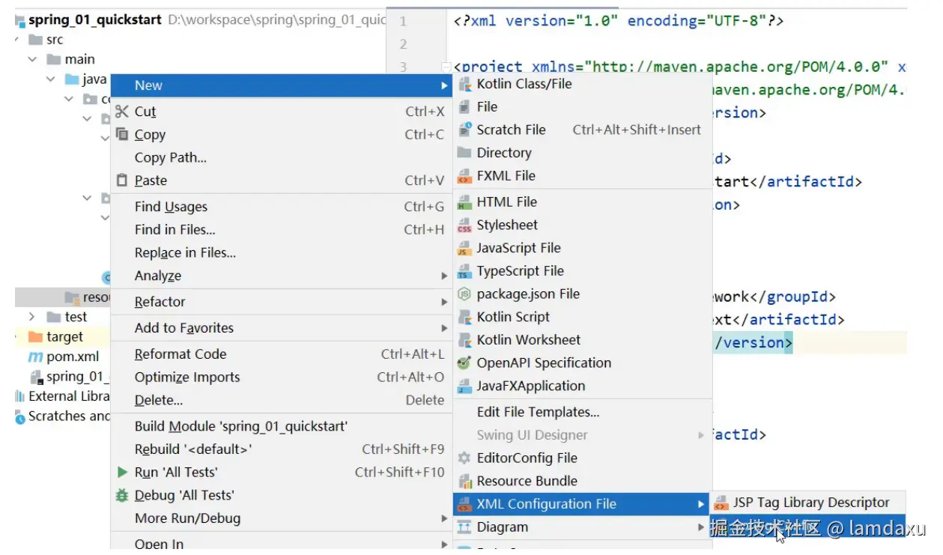This screenshot has width=943, height=555.
Task: Select the target folder in tree
Action: coord(64,337)
